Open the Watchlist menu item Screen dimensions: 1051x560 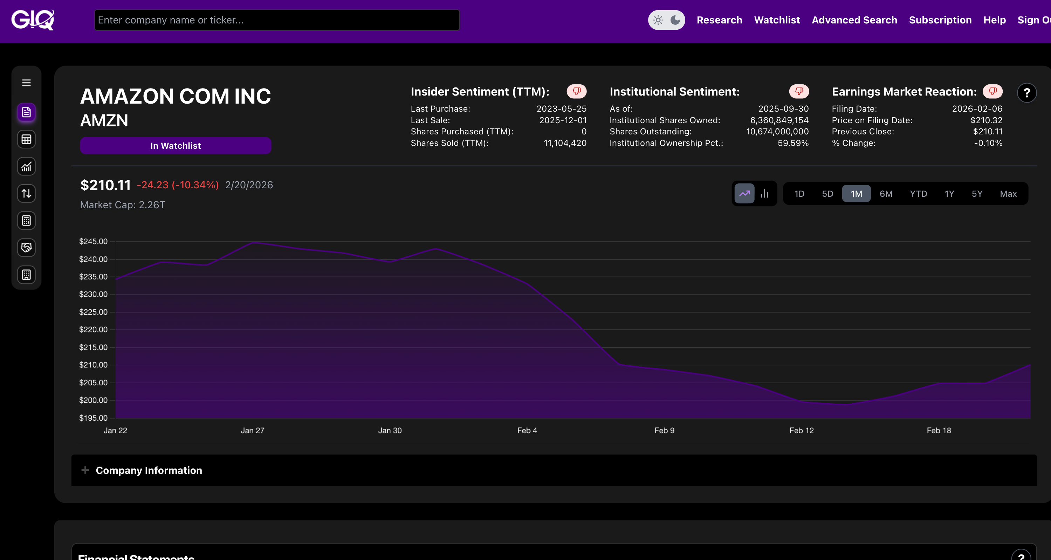pos(776,20)
